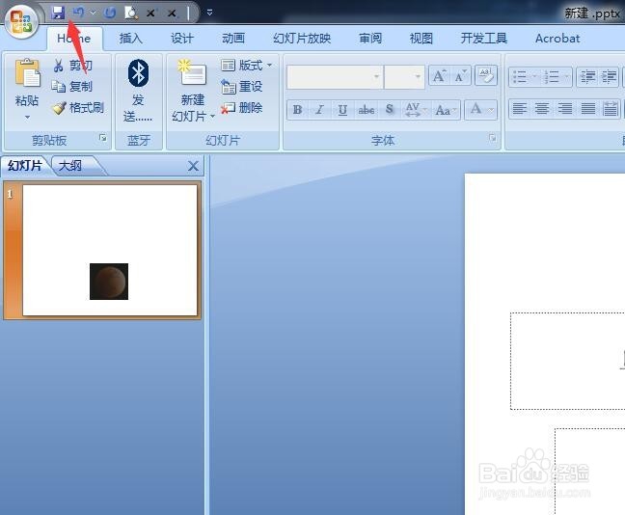Open the 设计 ribbon tab
625x515 pixels.
(x=182, y=39)
